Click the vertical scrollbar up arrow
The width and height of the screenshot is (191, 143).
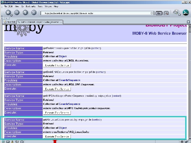[190, 26]
